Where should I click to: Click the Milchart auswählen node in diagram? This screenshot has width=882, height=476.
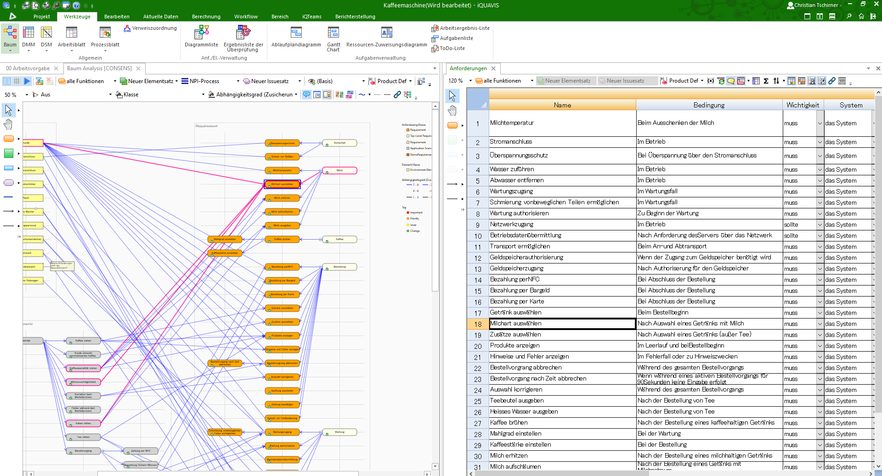coord(282,185)
